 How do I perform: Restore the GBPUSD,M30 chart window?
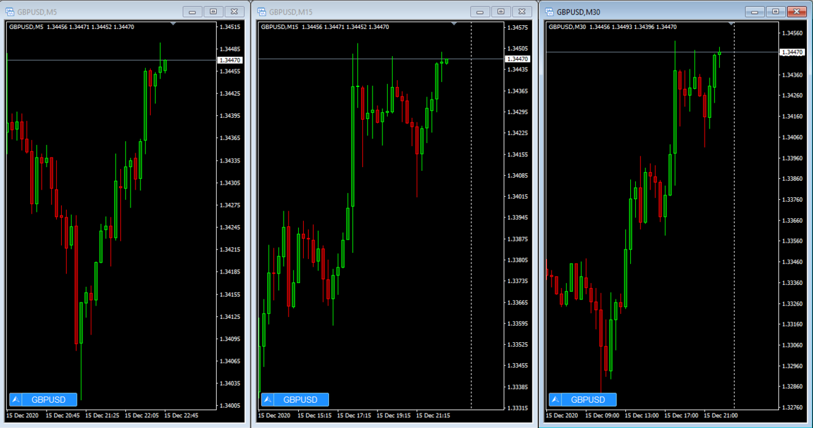tap(776, 11)
